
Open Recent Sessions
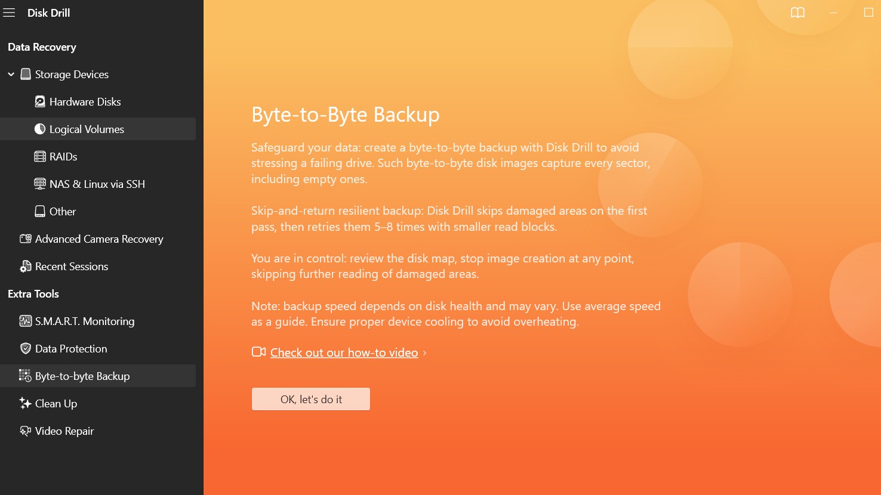[x=72, y=267]
